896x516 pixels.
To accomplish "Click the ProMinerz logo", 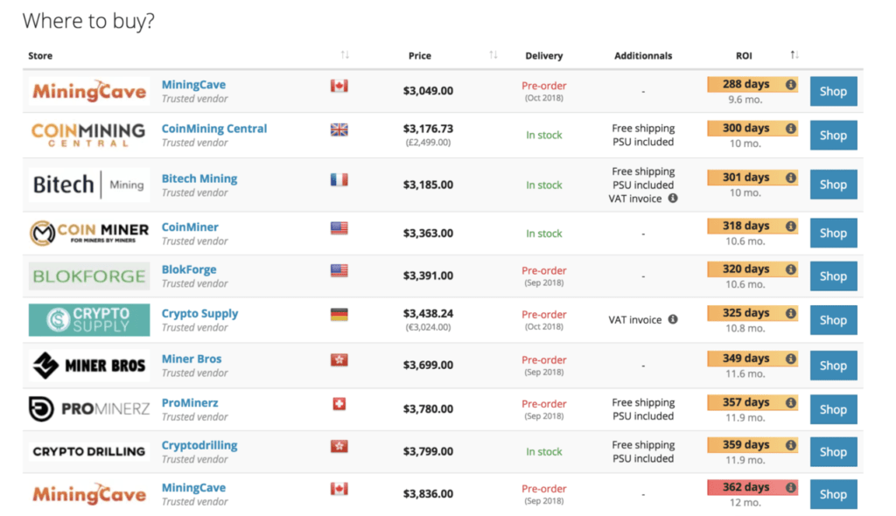I will click(89, 409).
